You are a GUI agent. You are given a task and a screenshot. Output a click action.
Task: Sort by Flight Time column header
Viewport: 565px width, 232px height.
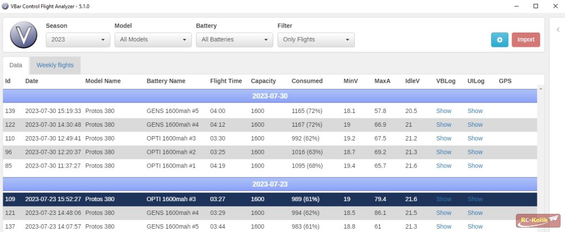[x=226, y=81]
